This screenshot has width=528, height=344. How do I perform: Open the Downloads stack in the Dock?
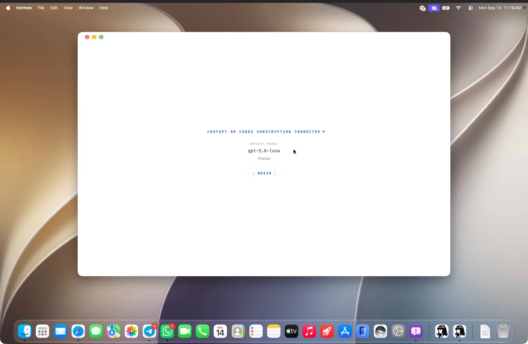pyautogui.click(x=485, y=331)
